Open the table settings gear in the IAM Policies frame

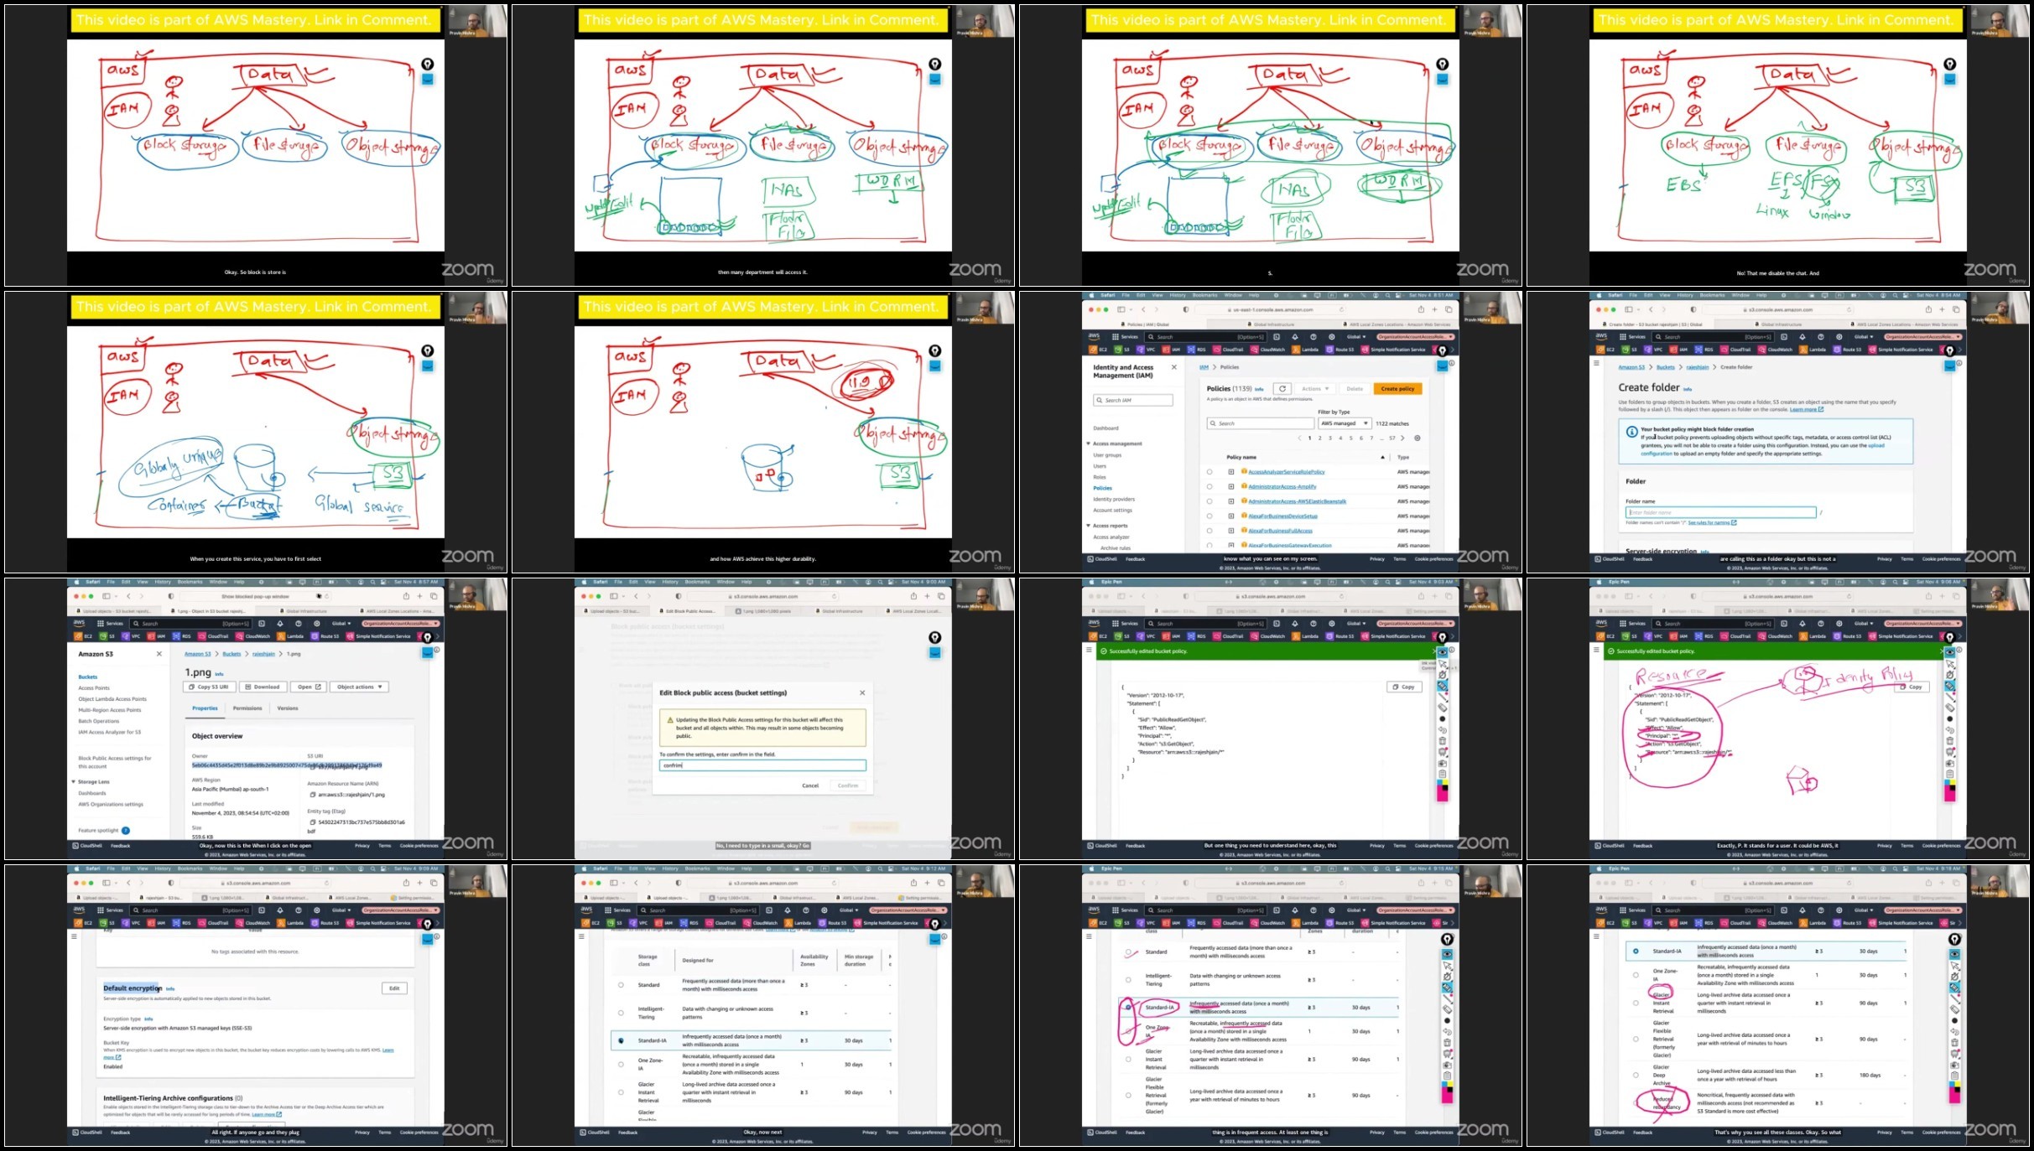[1418, 438]
